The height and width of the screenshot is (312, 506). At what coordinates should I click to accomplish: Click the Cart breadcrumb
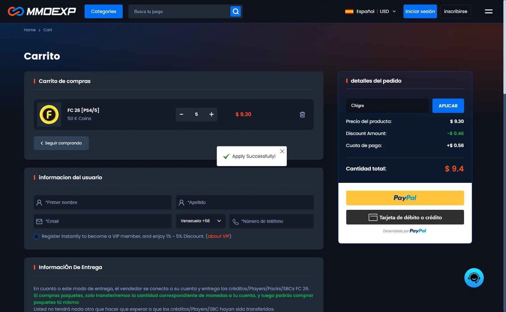[x=48, y=30]
